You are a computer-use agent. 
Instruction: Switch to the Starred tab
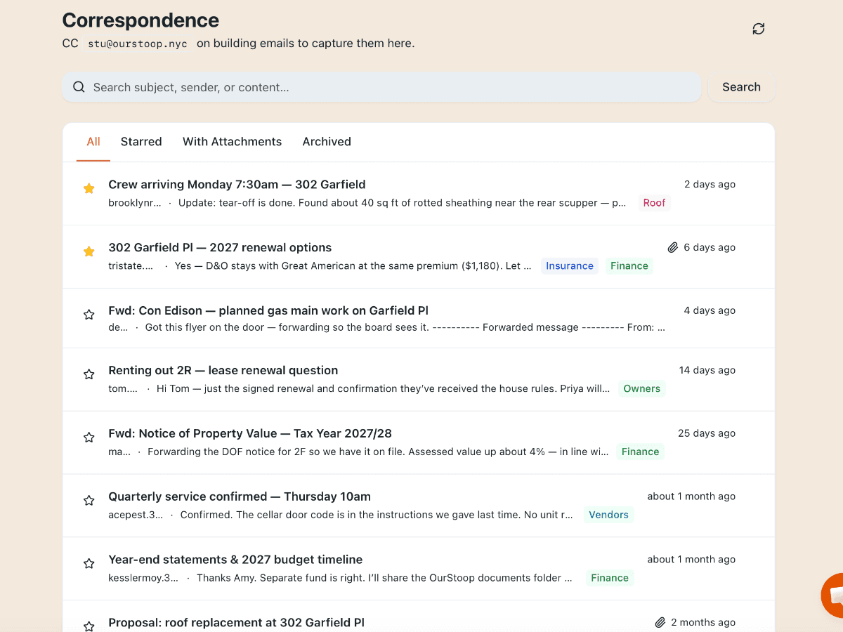(x=141, y=141)
